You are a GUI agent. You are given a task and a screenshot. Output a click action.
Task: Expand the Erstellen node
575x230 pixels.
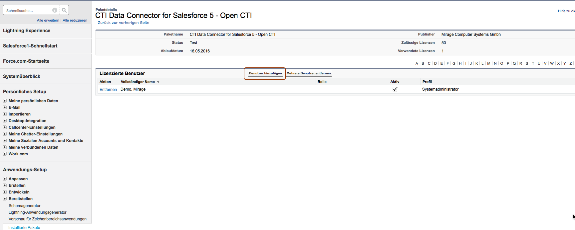tap(5, 185)
